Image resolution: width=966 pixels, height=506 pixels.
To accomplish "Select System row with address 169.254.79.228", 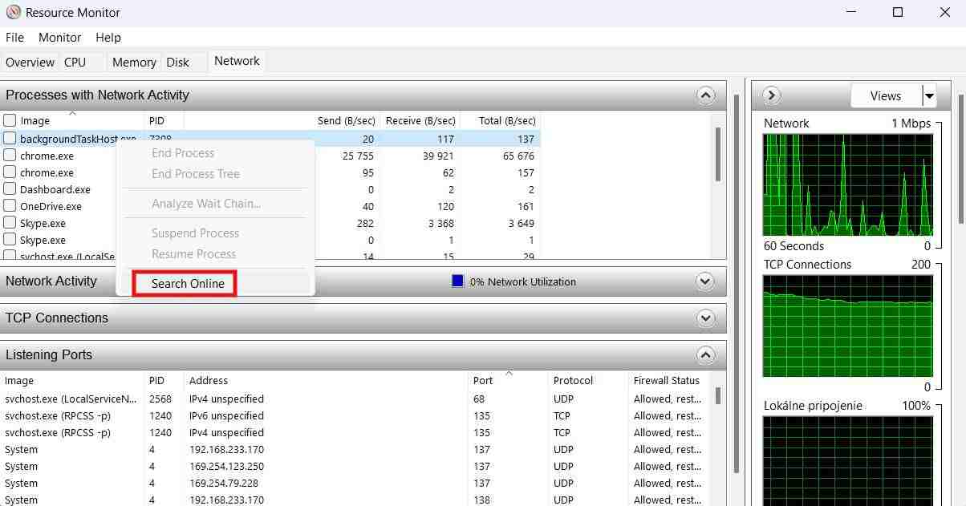I will coord(355,484).
